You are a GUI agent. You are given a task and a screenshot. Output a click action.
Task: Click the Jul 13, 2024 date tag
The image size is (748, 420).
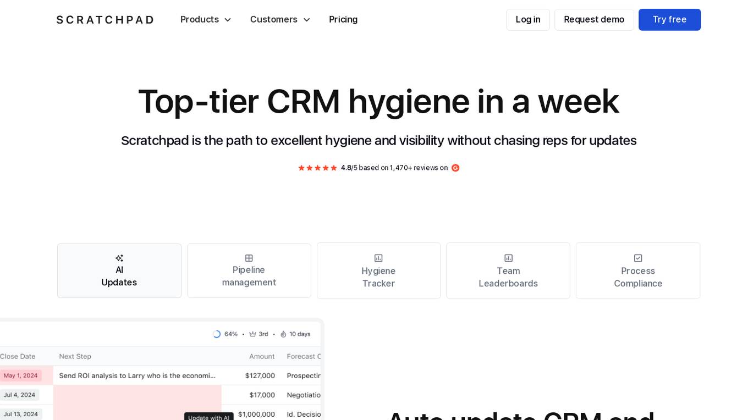pos(21,414)
